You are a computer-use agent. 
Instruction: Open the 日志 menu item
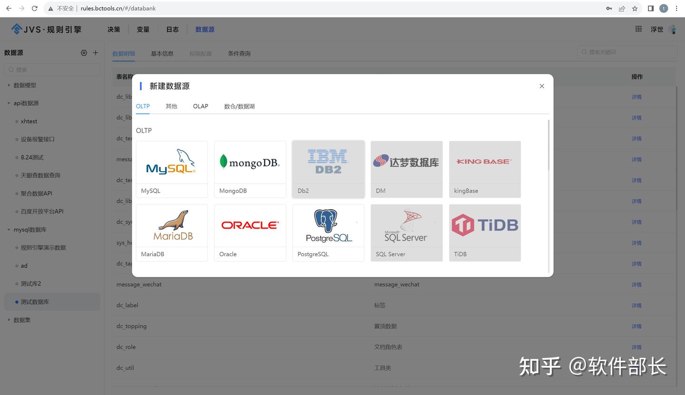(x=172, y=29)
